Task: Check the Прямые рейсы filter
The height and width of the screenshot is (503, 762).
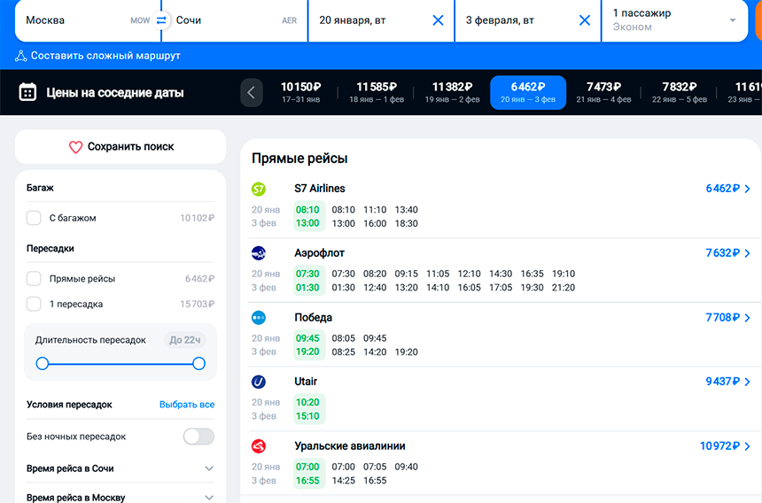Action: pos(34,279)
